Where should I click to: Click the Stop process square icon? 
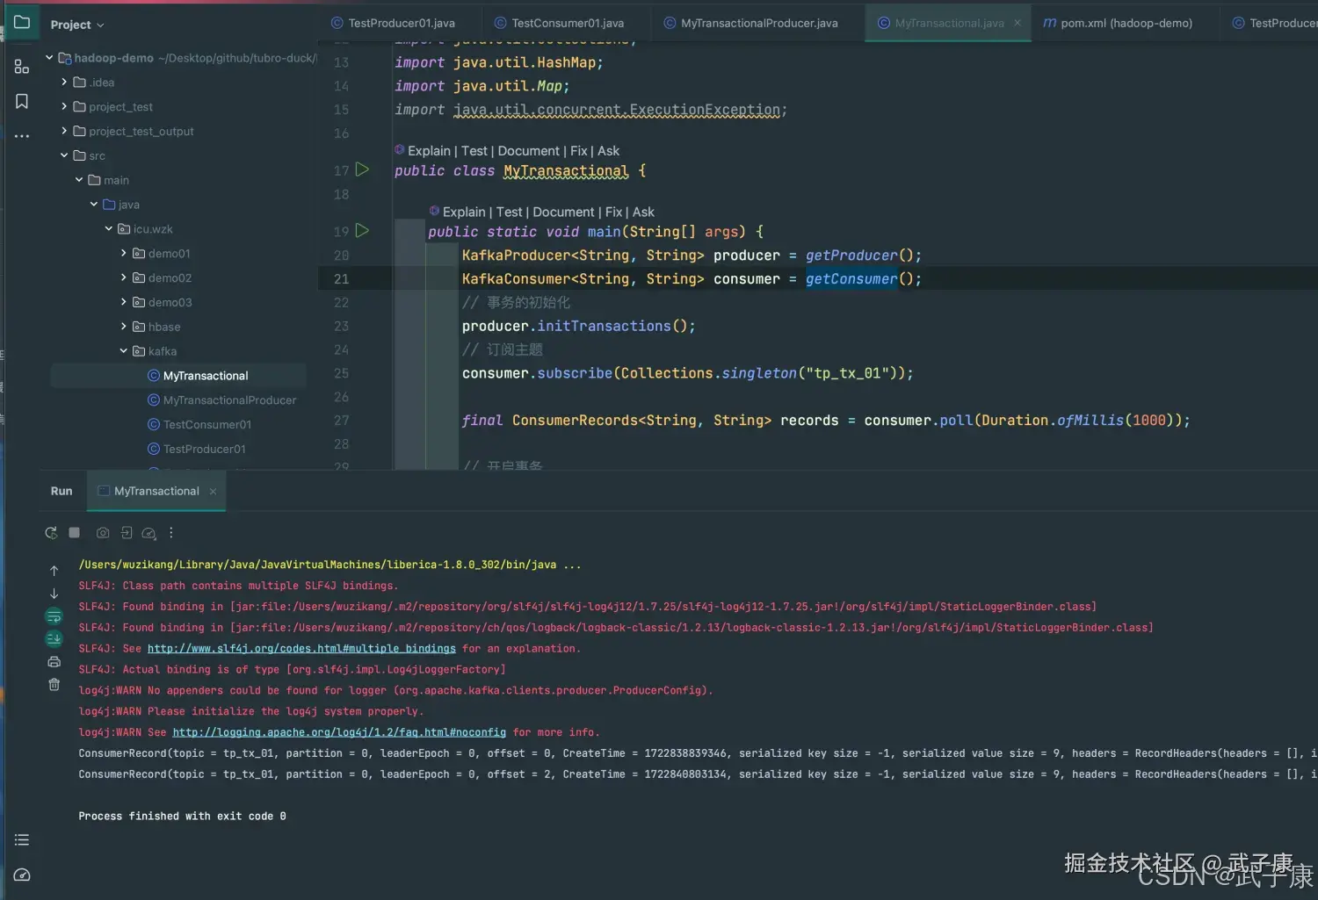(75, 532)
